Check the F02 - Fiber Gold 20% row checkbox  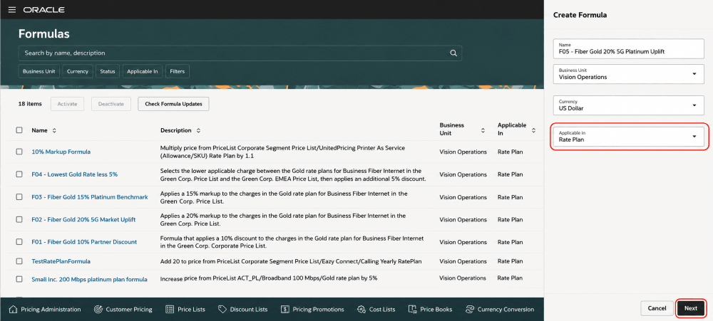(19, 219)
